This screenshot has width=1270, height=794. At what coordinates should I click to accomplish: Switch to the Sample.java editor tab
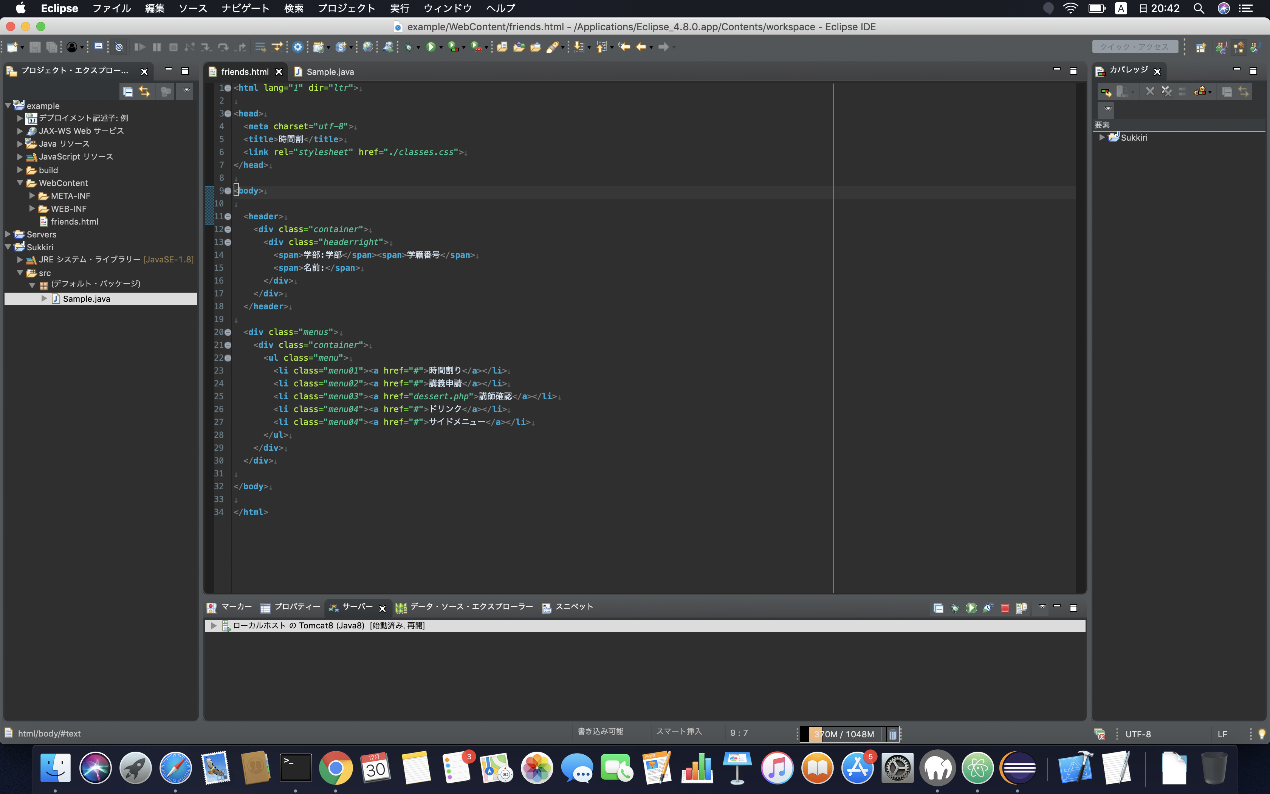click(x=330, y=72)
